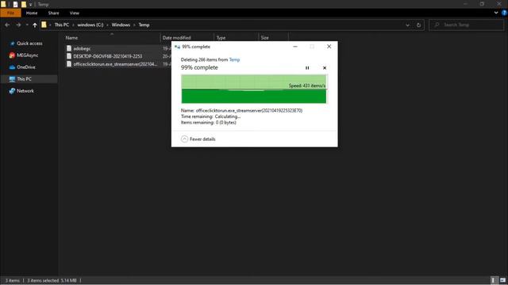Sort by Type column header
This screenshot has width=508, height=285.
tap(236, 38)
